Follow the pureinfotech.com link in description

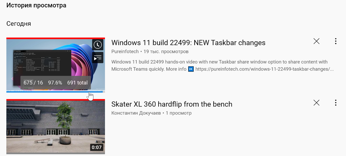265,69
